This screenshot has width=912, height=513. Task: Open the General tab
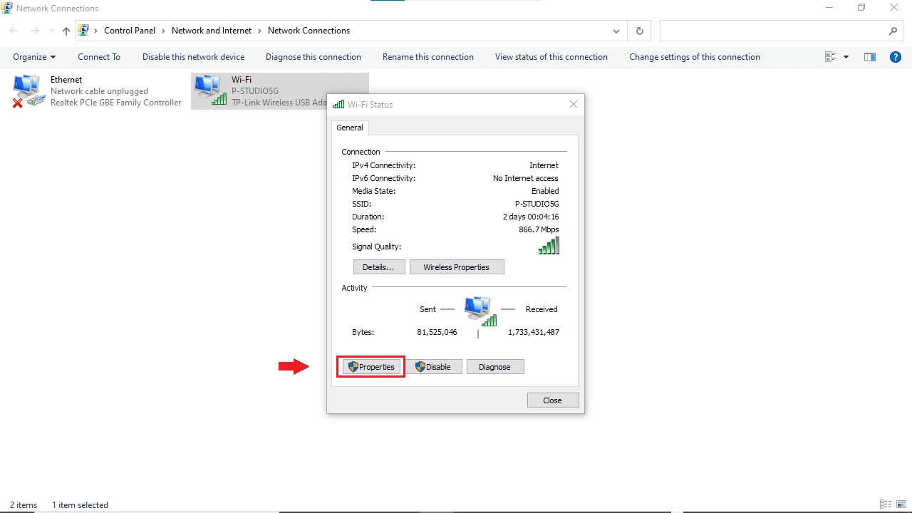point(350,128)
